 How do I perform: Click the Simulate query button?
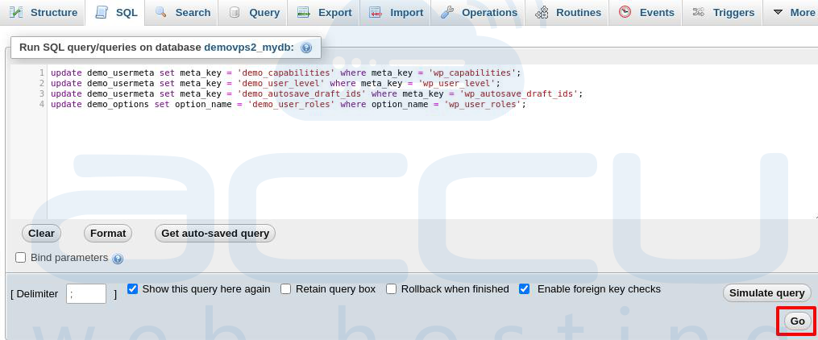767,292
